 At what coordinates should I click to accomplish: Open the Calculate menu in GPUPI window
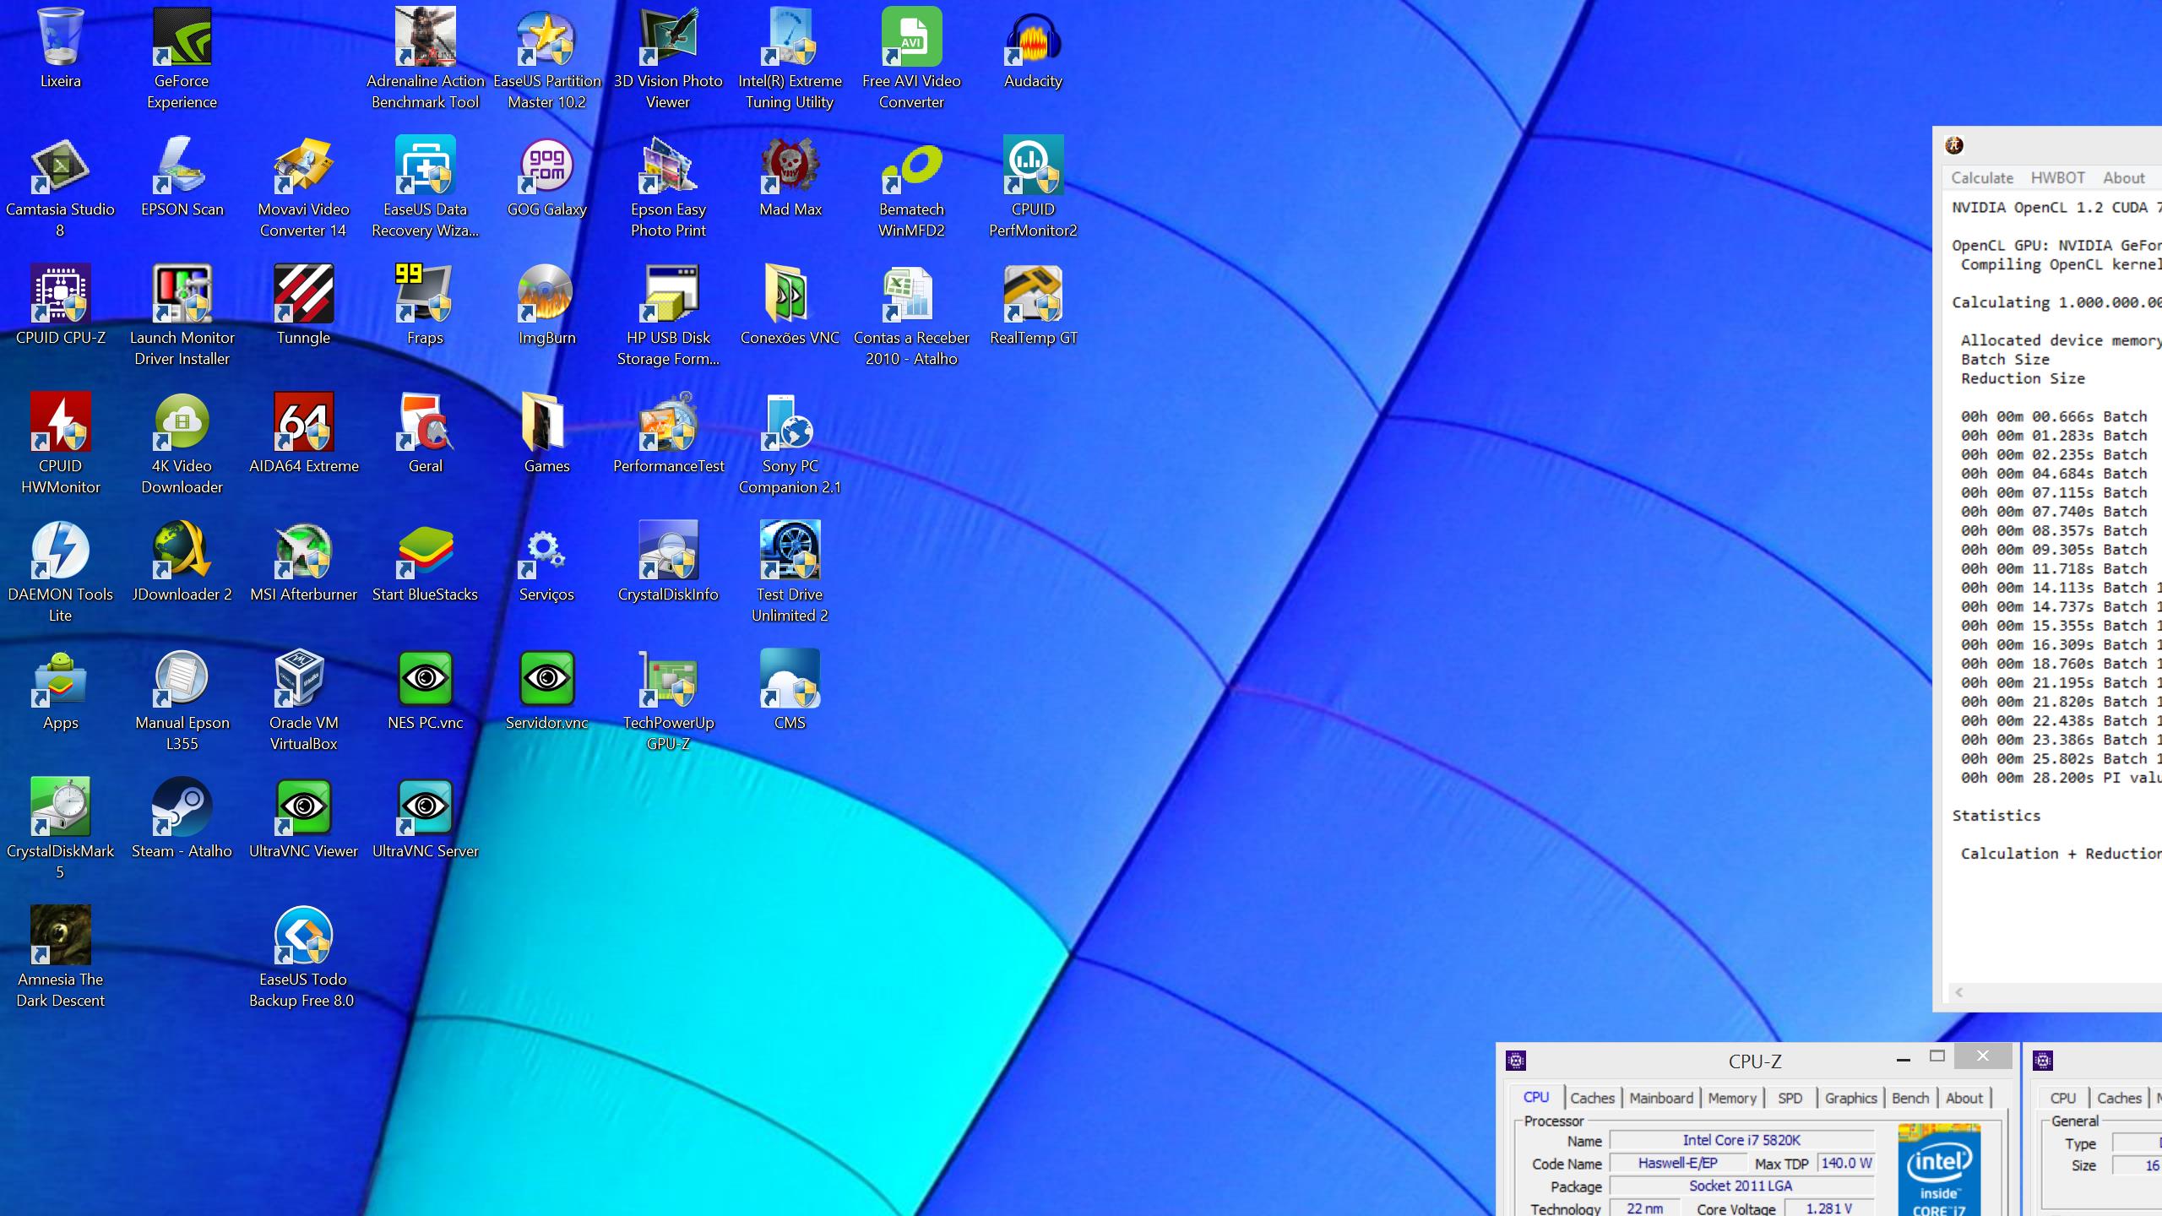click(x=1982, y=178)
